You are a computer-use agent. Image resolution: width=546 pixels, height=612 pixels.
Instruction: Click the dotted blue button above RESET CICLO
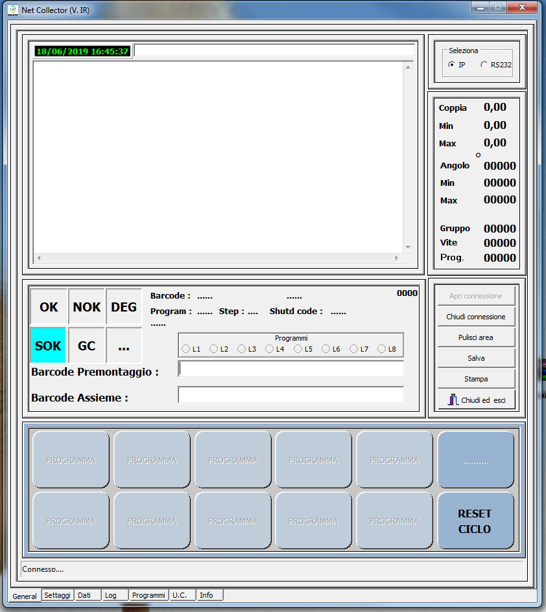(476, 460)
